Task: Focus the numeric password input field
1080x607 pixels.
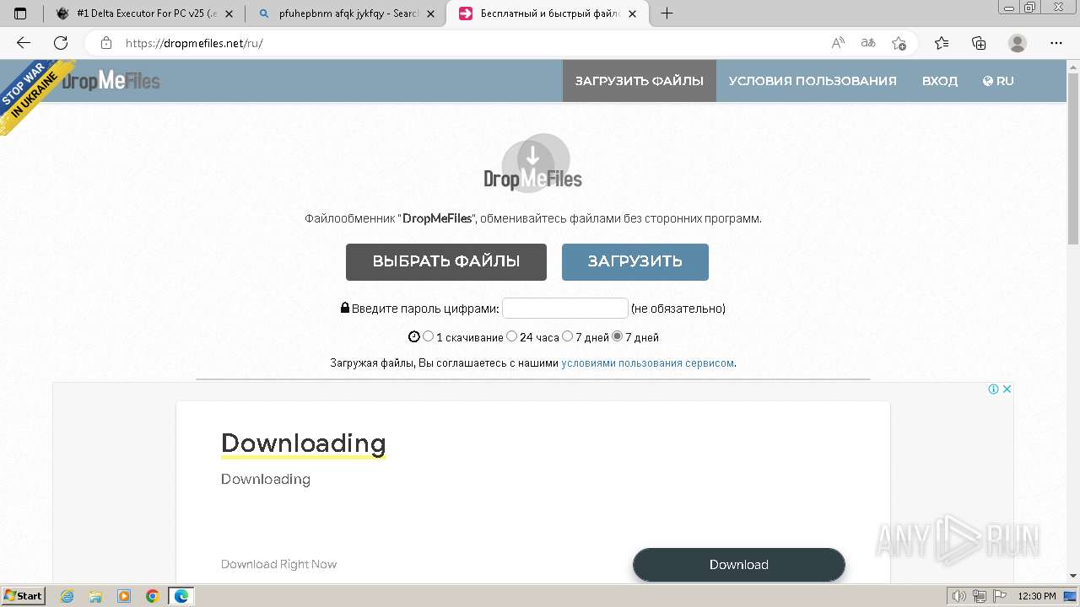Action: (x=565, y=308)
